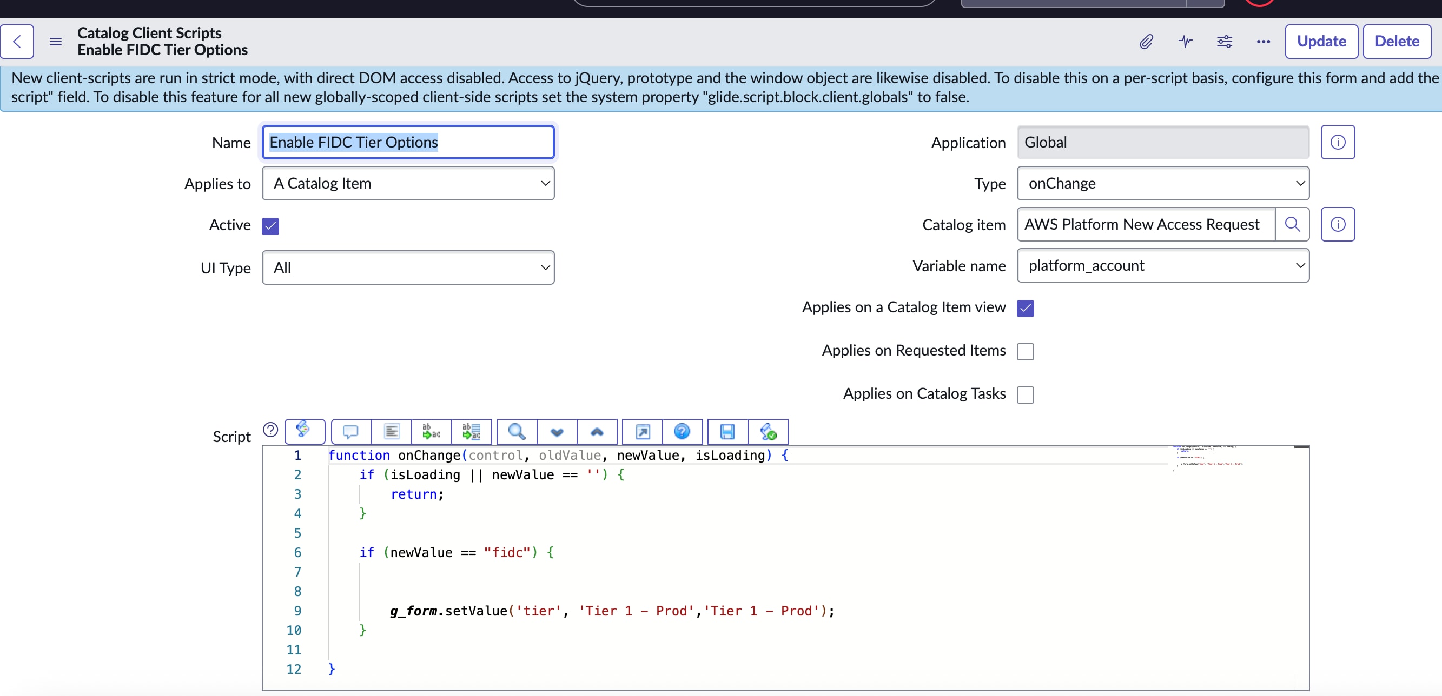This screenshot has height=696, width=1442.
Task: Click the script editor vertical scrollbar
Action: click(1301, 567)
